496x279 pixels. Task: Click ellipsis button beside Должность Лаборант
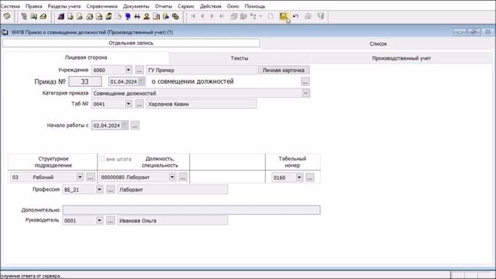click(183, 177)
